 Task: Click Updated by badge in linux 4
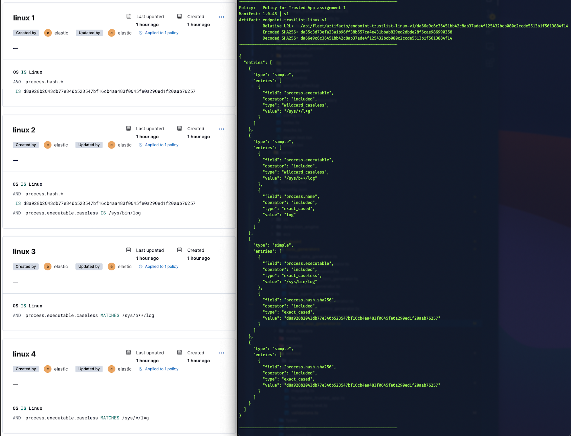[x=89, y=369]
